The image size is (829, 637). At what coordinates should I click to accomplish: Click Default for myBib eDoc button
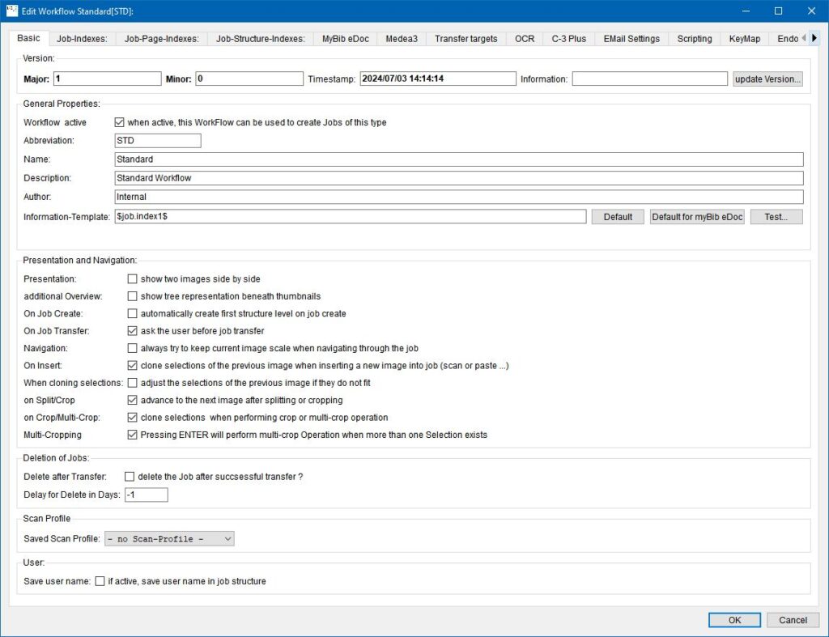click(x=697, y=217)
